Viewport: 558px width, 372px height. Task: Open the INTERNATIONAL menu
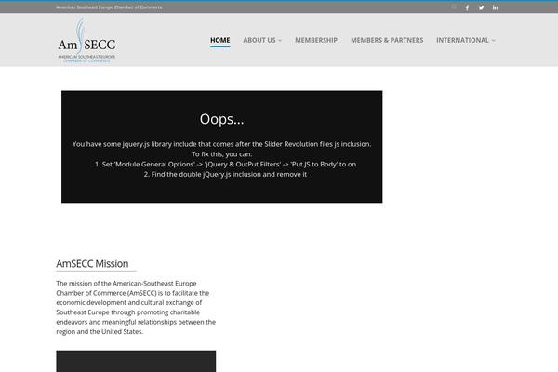pyautogui.click(x=462, y=40)
